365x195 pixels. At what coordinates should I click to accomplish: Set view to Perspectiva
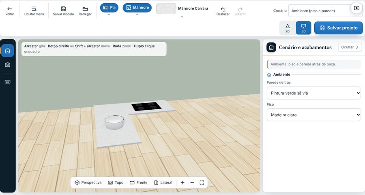[88, 183]
